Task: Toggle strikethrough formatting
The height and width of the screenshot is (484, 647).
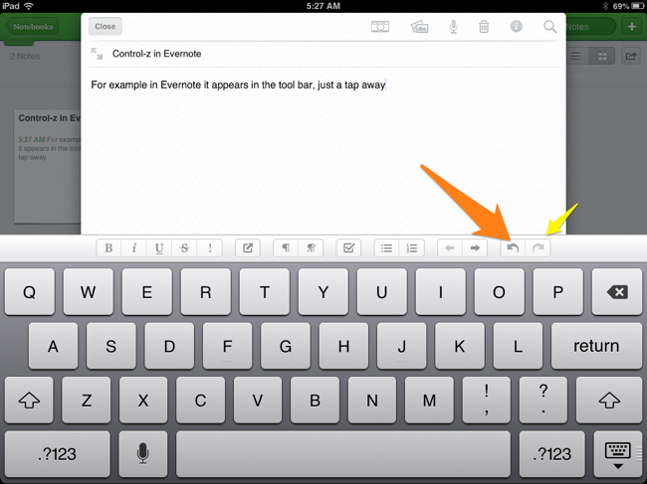Action: click(x=184, y=248)
